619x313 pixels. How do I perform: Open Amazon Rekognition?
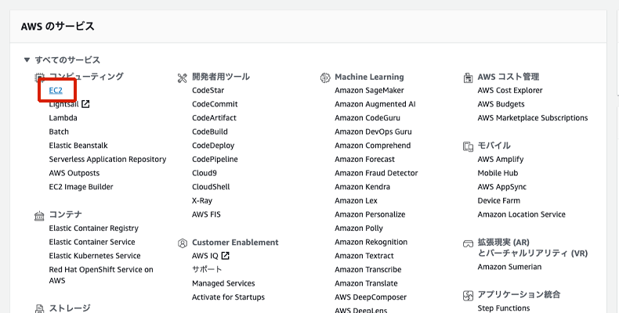pos(371,242)
